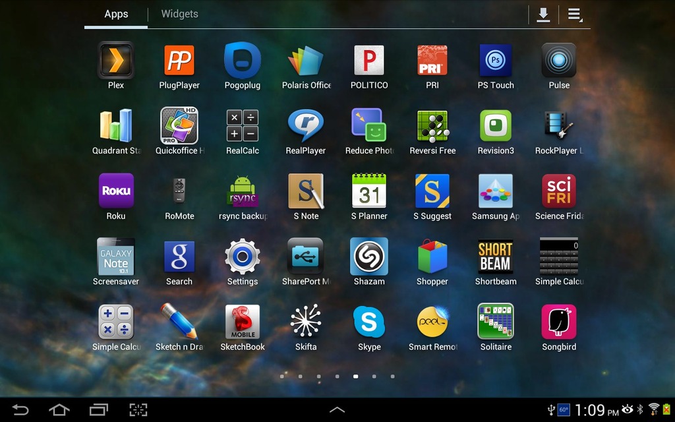Open Skype
Viewport: 675px width, 422px height.
pyautogui.click(x=369, y=322)
